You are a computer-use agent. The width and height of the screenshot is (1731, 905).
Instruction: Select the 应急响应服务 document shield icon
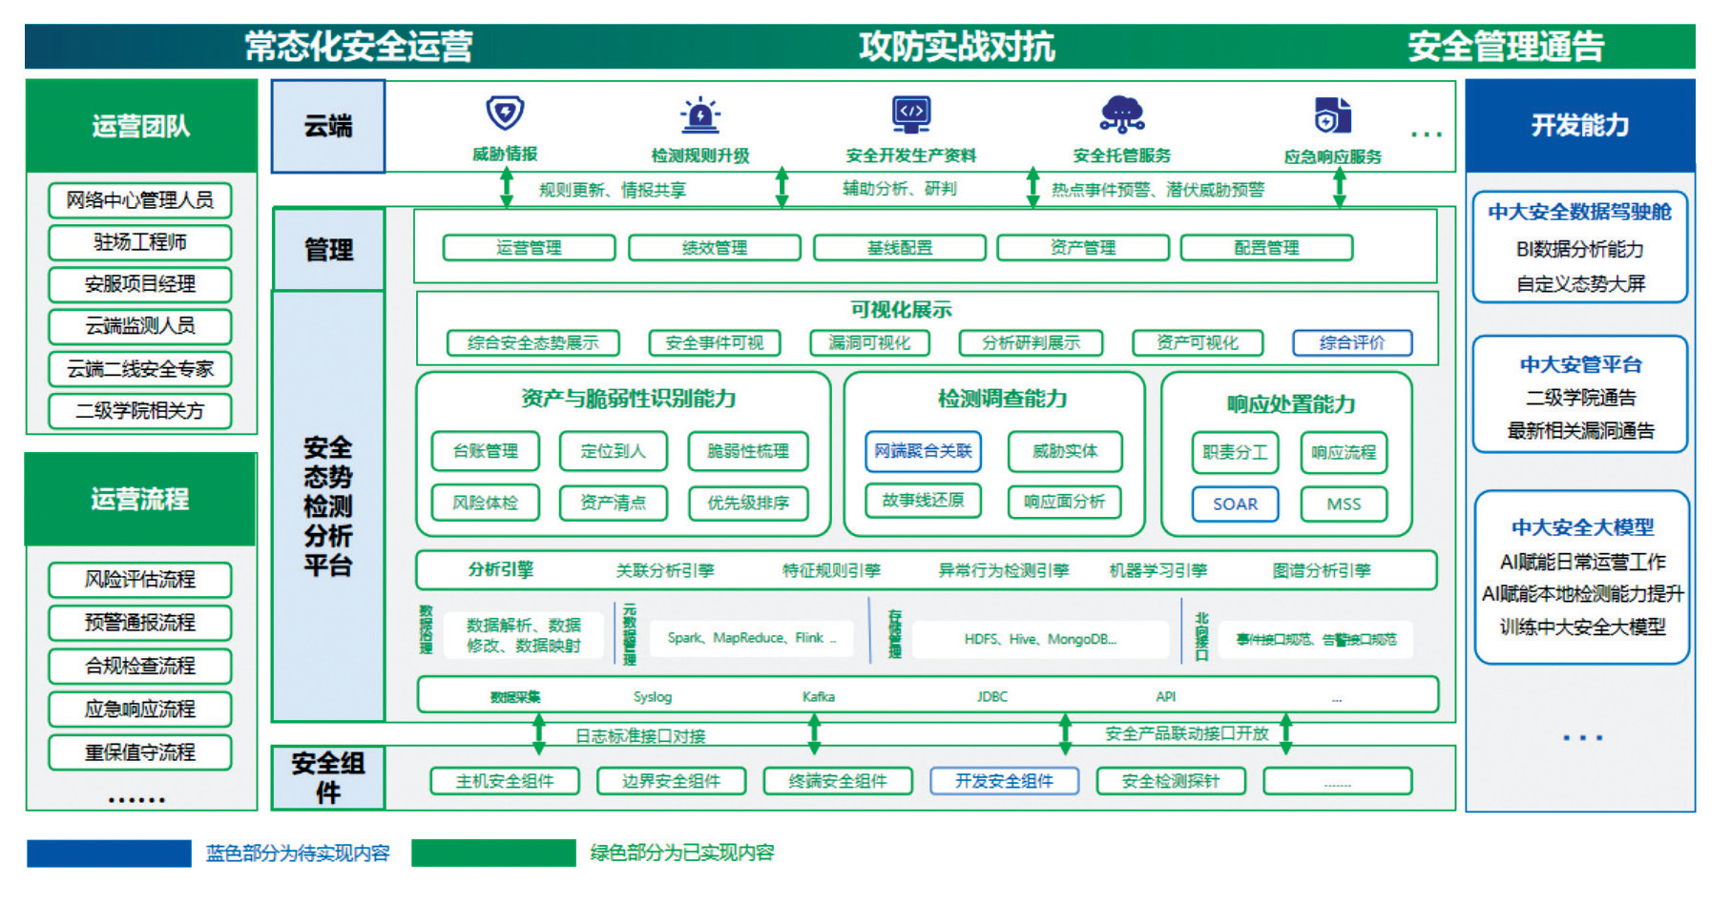[1332, 116]
